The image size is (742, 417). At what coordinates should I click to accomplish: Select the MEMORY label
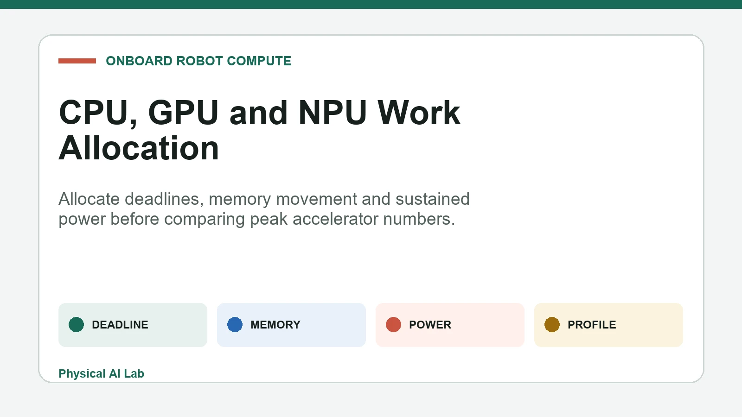(x=275, y=325)
